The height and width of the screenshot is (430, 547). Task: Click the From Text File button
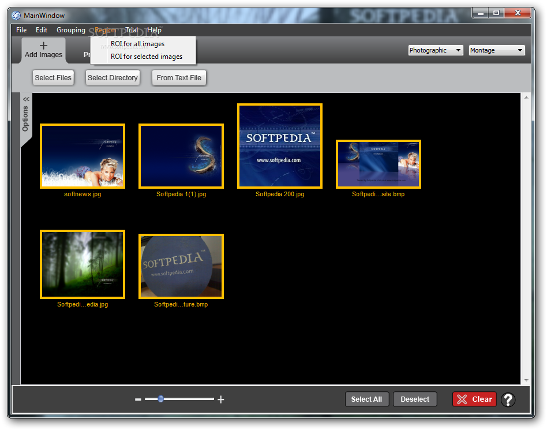coord(179,78)
